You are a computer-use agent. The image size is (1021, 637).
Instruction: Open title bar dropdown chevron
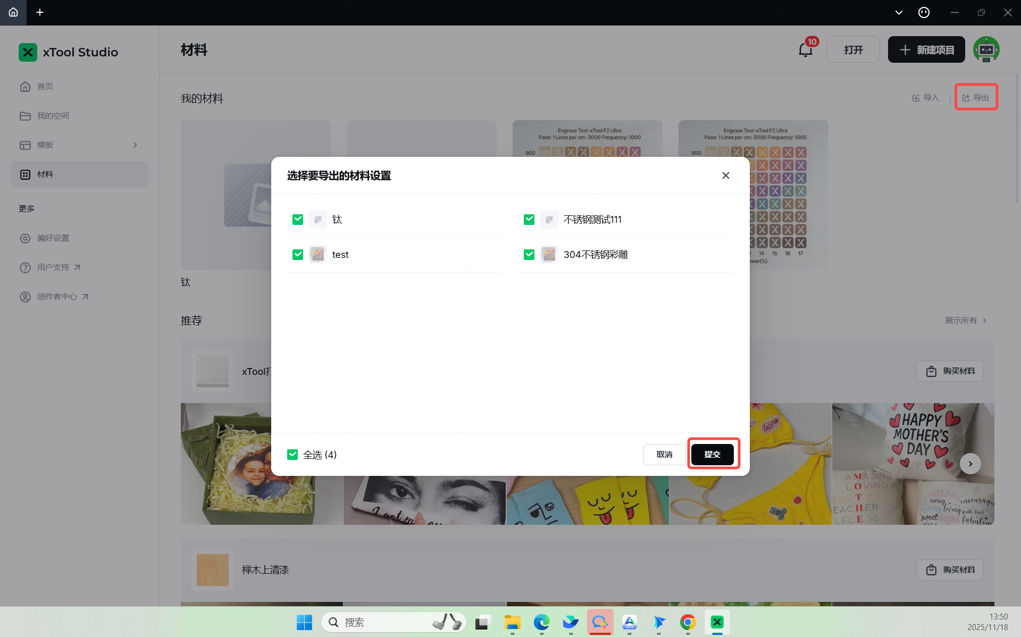pyautogui.click(x=899, y=12)
